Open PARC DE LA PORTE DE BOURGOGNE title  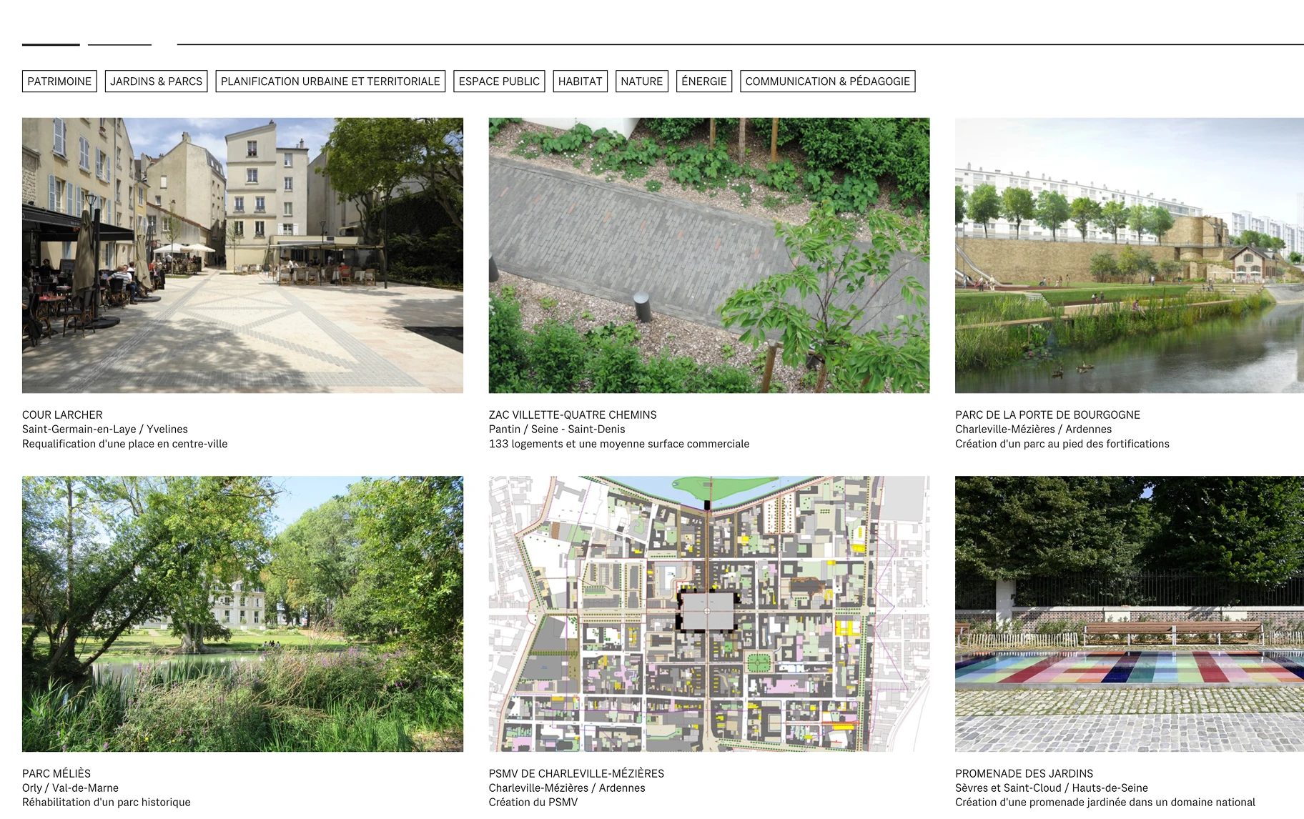(1047, 415)
